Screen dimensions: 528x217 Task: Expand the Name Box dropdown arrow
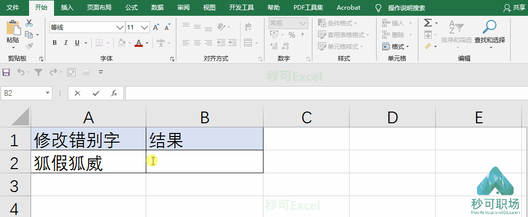pyautogui.click(x=47, y=93)
